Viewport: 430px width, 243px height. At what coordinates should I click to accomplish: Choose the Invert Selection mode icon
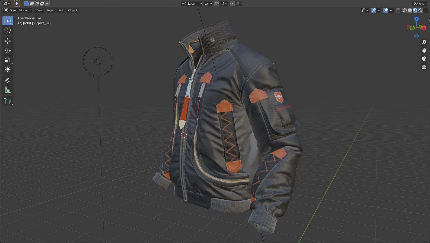click(42, 4)
